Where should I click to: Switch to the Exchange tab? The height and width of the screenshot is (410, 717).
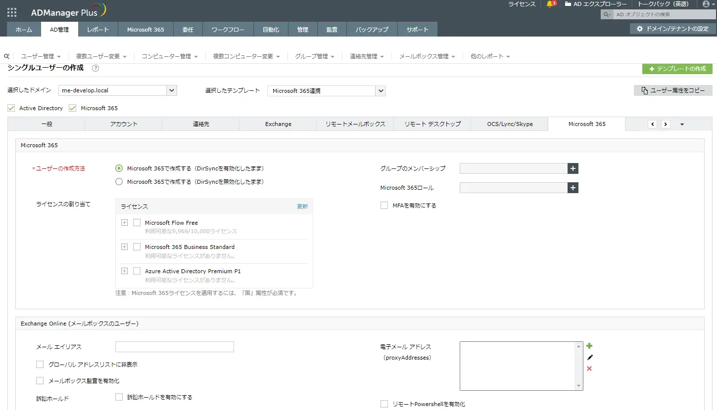(278, 124)
